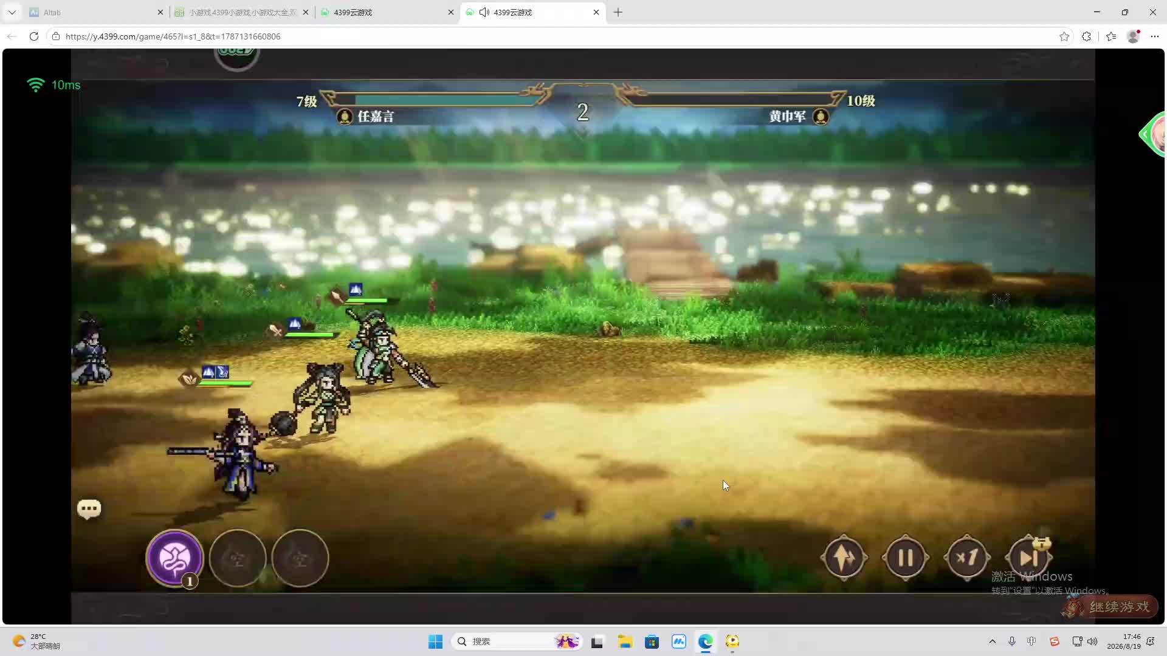1167x656 pixels.
Task: Open the blue M app on the taskbar
Action: pyautogui.click(x=678, y=641)
